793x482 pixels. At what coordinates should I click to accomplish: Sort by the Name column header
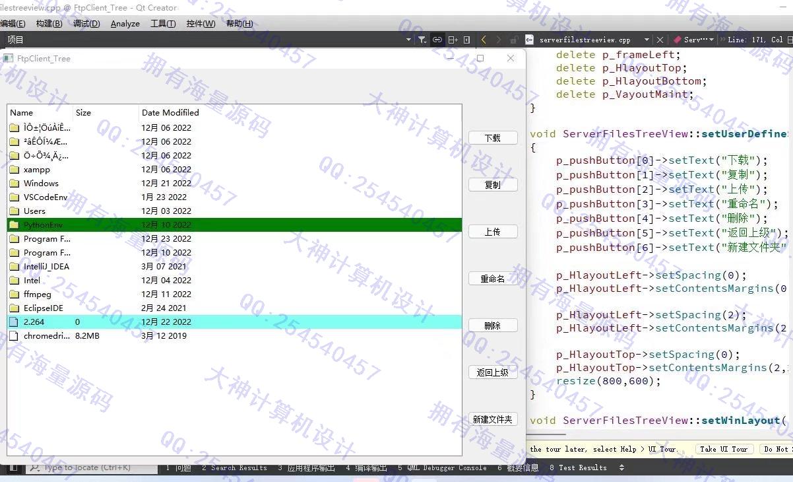pyautogui.click(x=40, y=112)
